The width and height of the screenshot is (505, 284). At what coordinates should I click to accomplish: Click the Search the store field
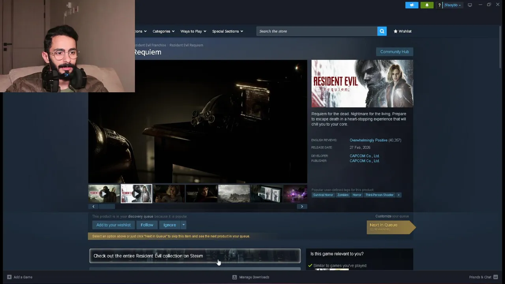[x=316, y=31]
